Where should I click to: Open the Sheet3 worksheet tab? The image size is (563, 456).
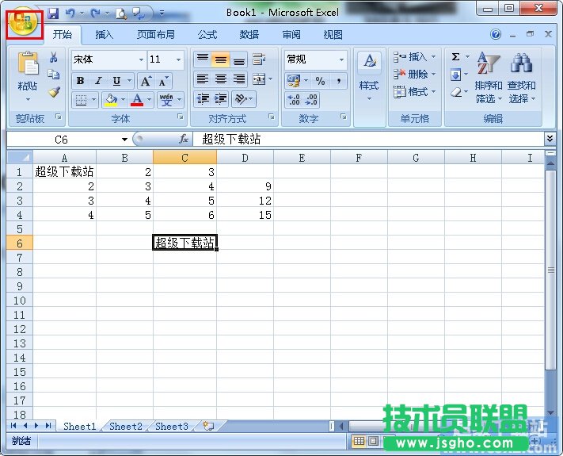172,426
